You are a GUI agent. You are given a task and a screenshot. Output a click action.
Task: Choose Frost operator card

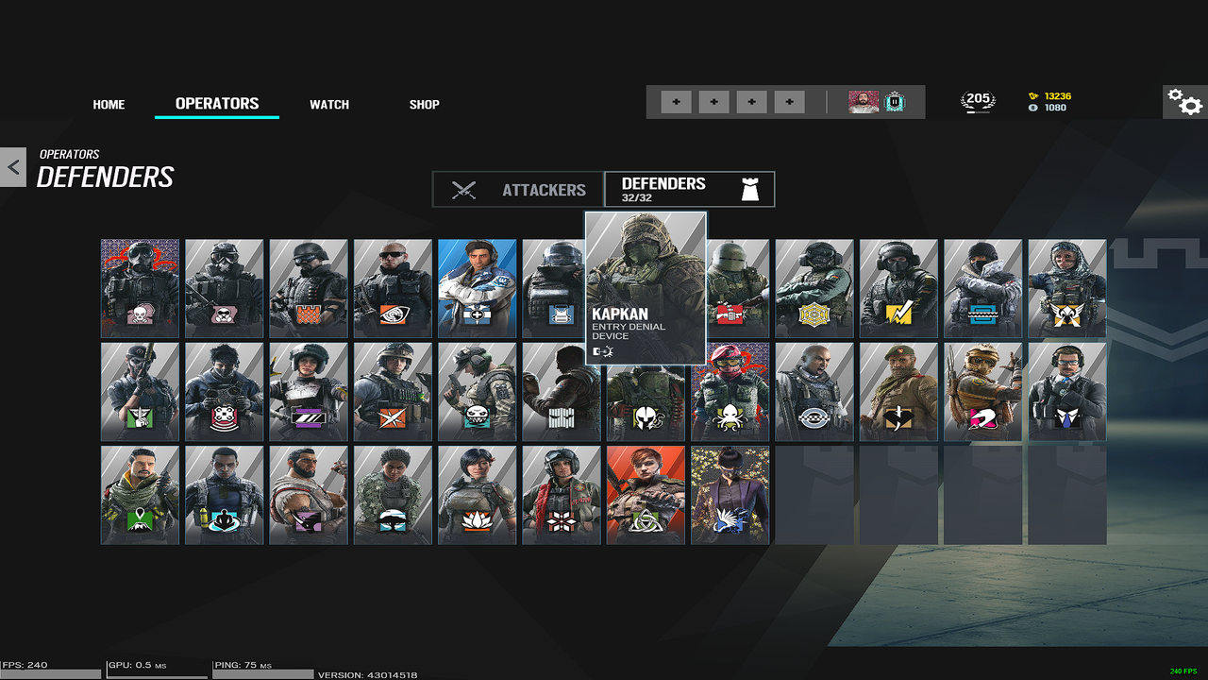tap(982, 288)
